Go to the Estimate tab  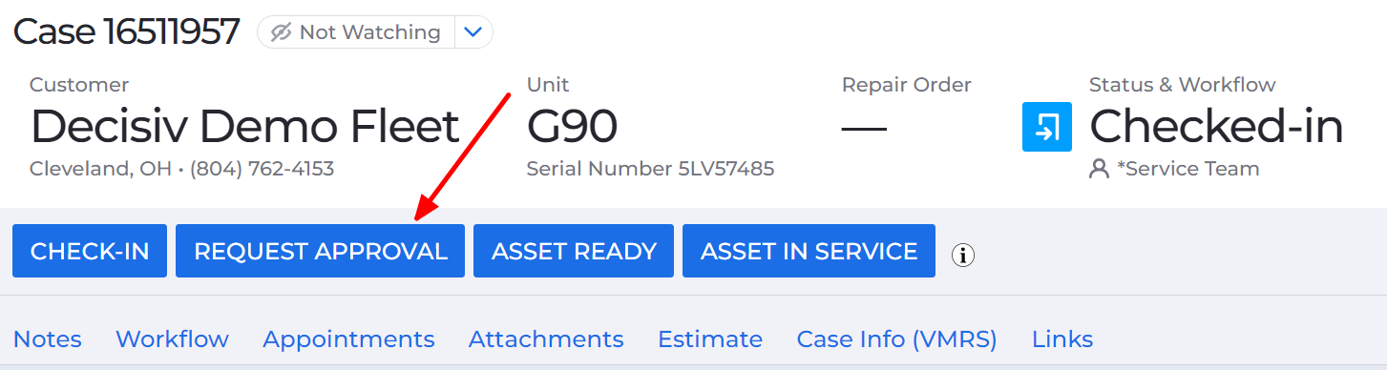tap(710, 339)
